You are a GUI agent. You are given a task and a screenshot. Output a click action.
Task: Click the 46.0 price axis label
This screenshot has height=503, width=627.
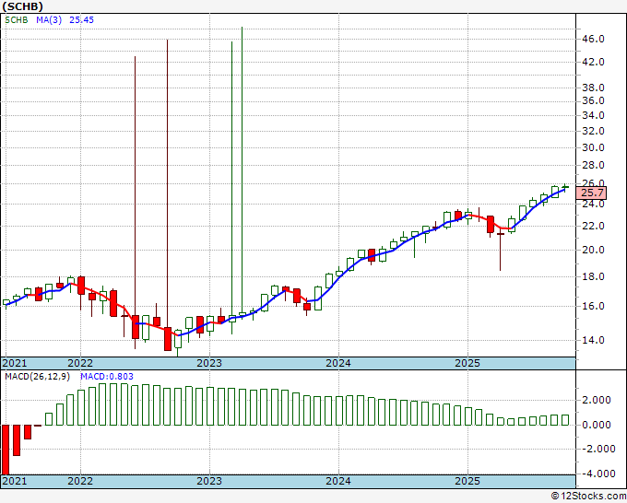coord(593,40)
